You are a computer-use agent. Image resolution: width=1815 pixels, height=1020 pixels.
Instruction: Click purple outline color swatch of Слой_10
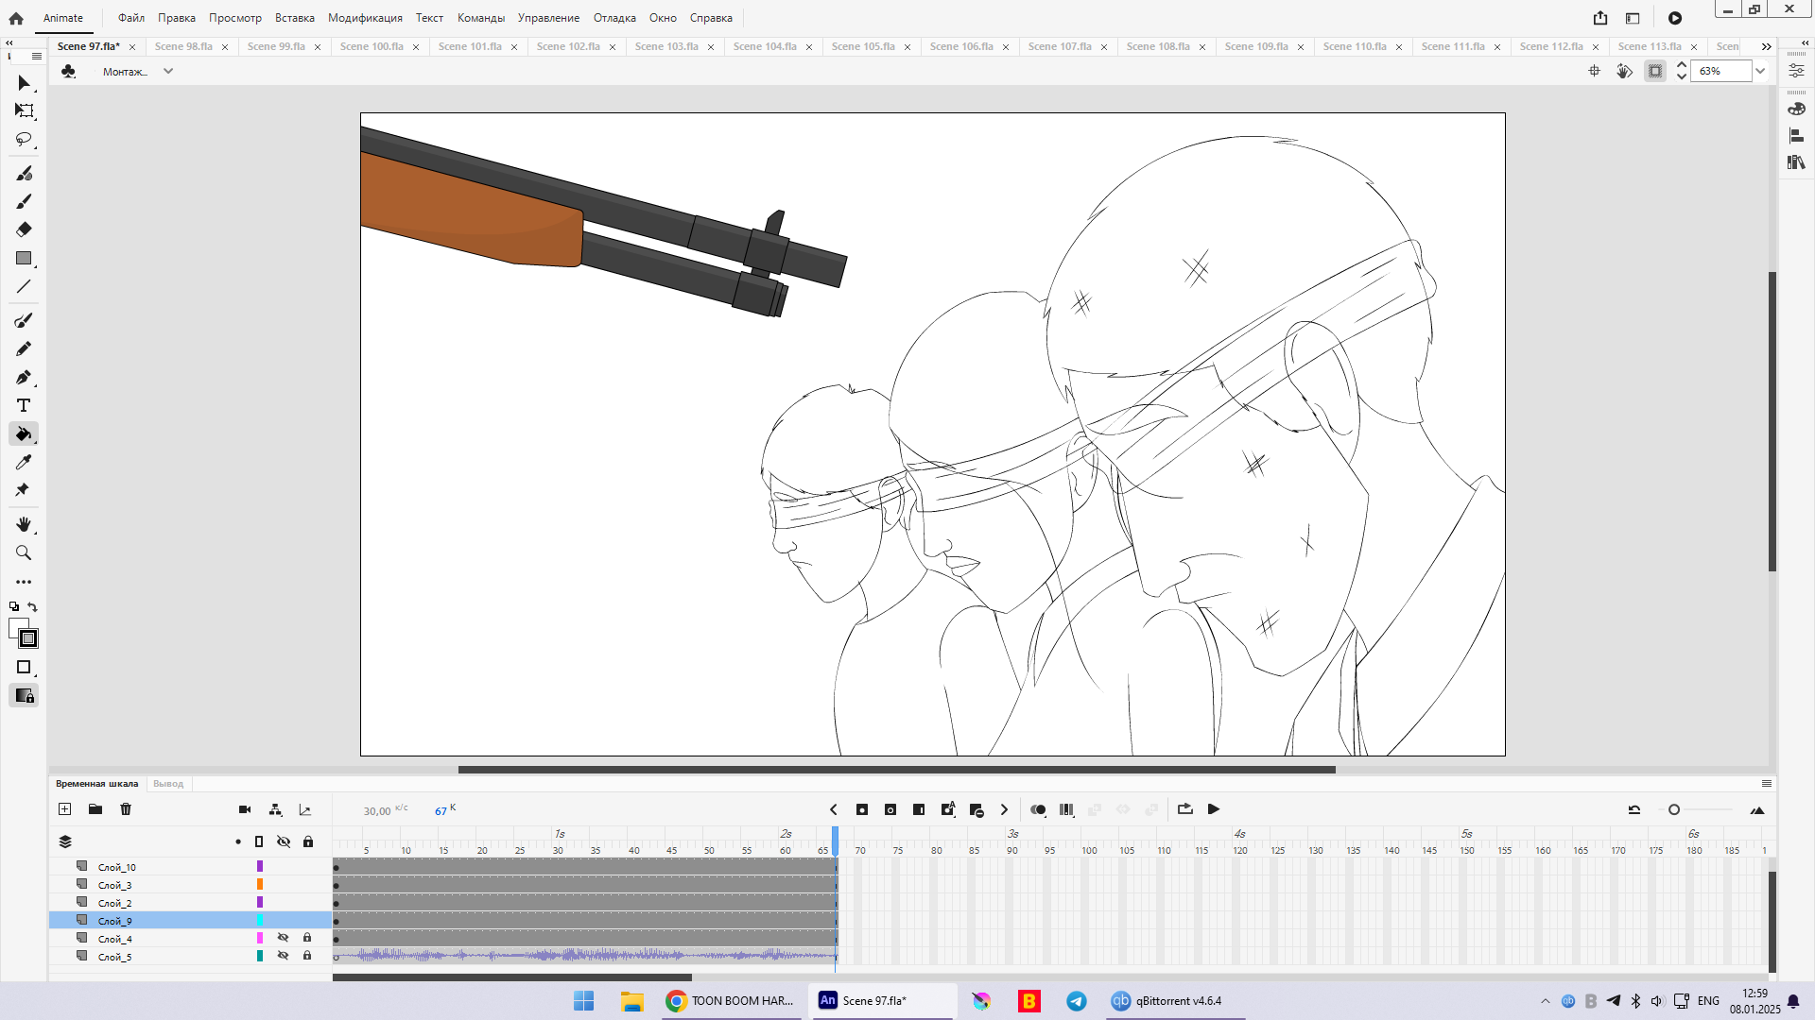(x=260, y=866)
